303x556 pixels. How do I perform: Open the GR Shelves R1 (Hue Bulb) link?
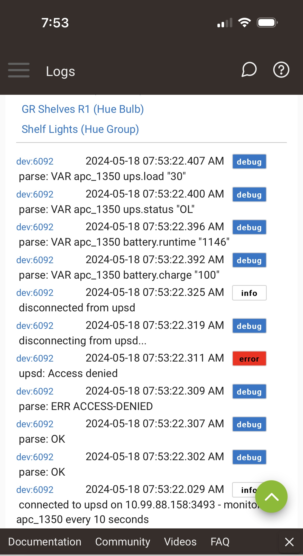coord(83,109)
